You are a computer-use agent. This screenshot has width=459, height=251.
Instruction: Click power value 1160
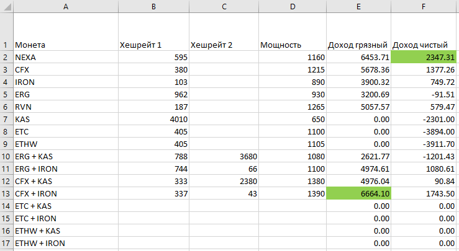293,57
